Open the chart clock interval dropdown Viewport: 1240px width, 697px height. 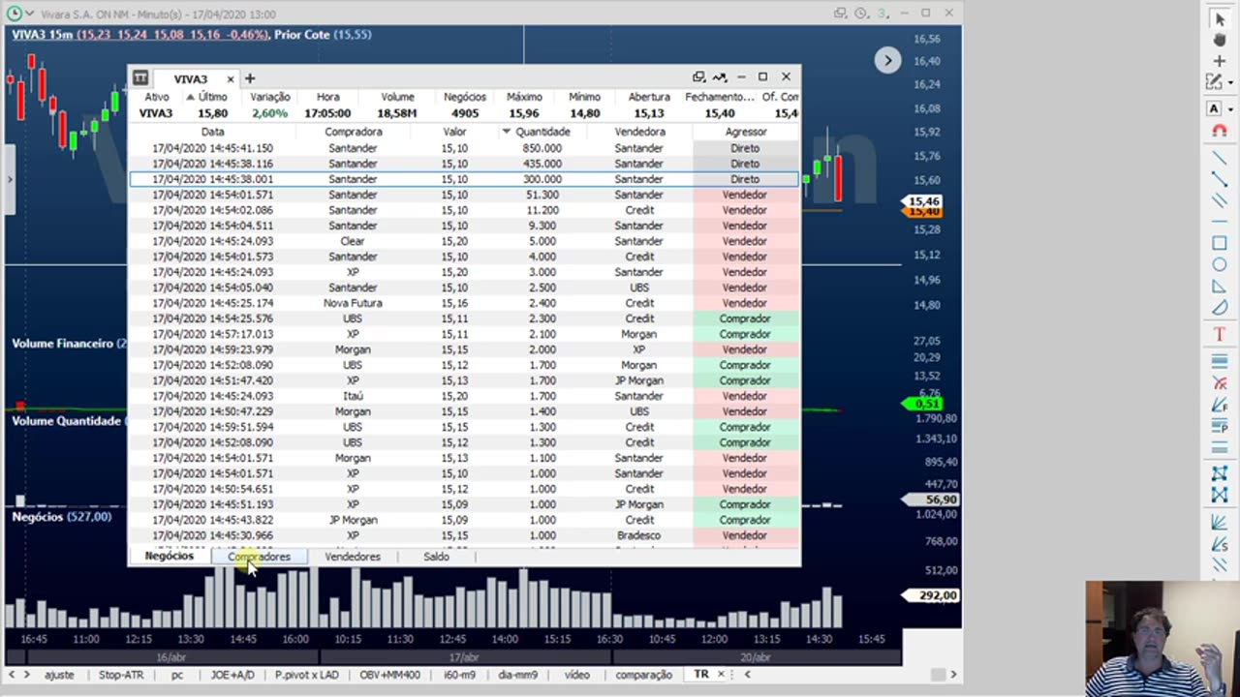(x=861, y=14)
